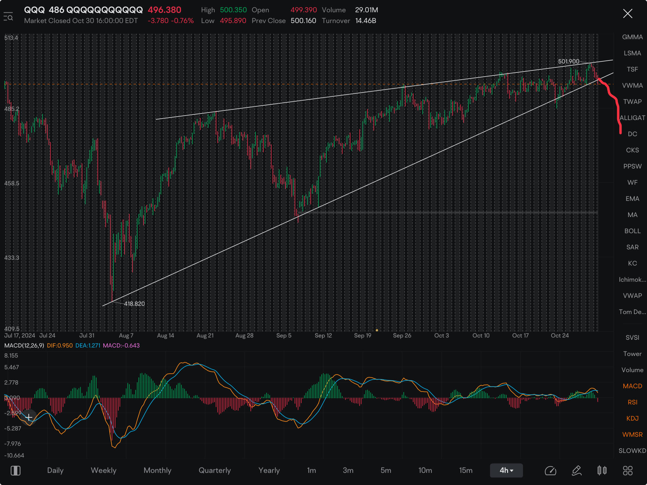Select the 1m interval
647x485 pixels.
click(311, 470)
